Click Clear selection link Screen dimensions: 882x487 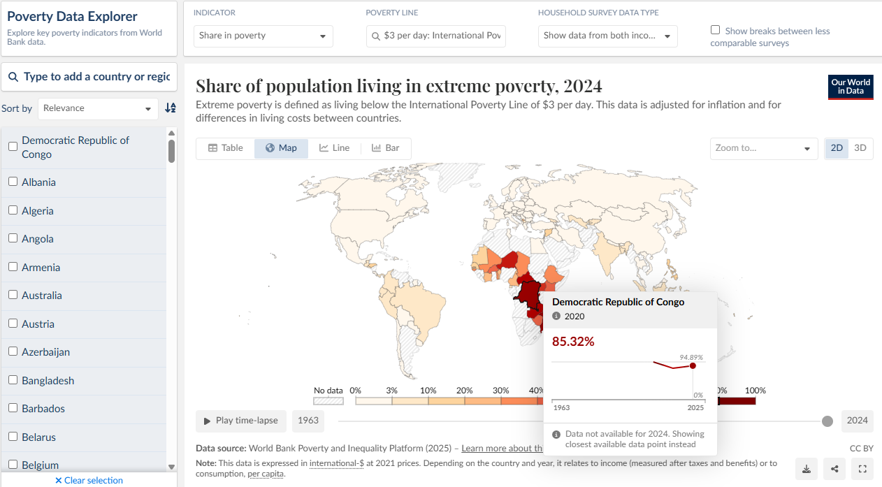pos(89,481)
